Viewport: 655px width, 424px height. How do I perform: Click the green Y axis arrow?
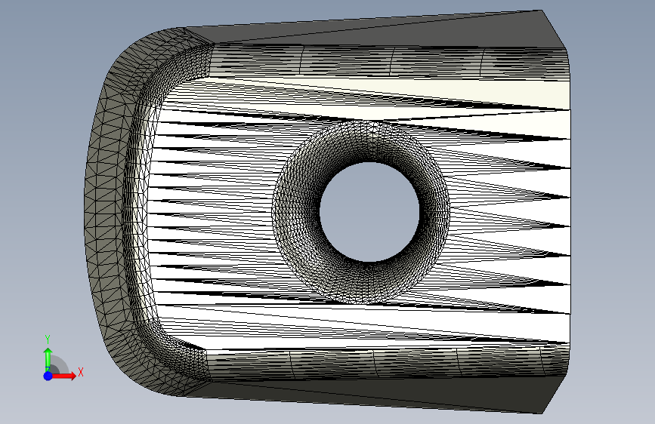48,359
